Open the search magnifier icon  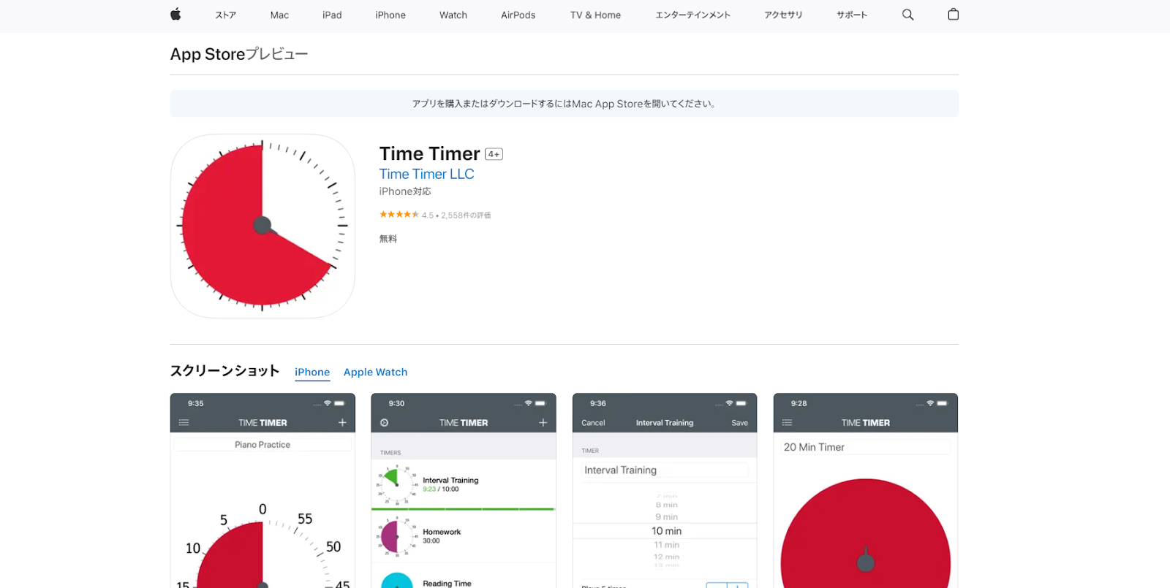tap(907, 15)
